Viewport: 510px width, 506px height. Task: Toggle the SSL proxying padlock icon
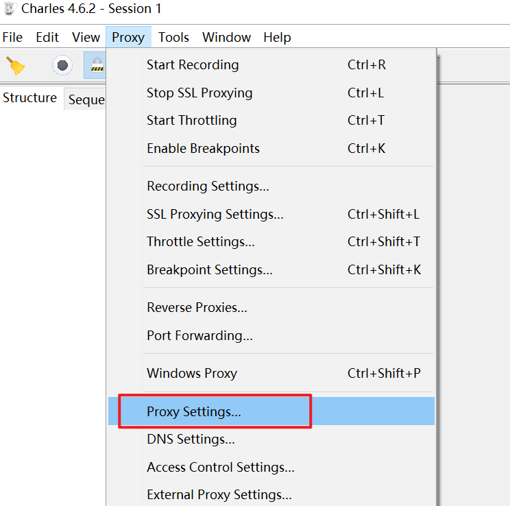[97, 64]
